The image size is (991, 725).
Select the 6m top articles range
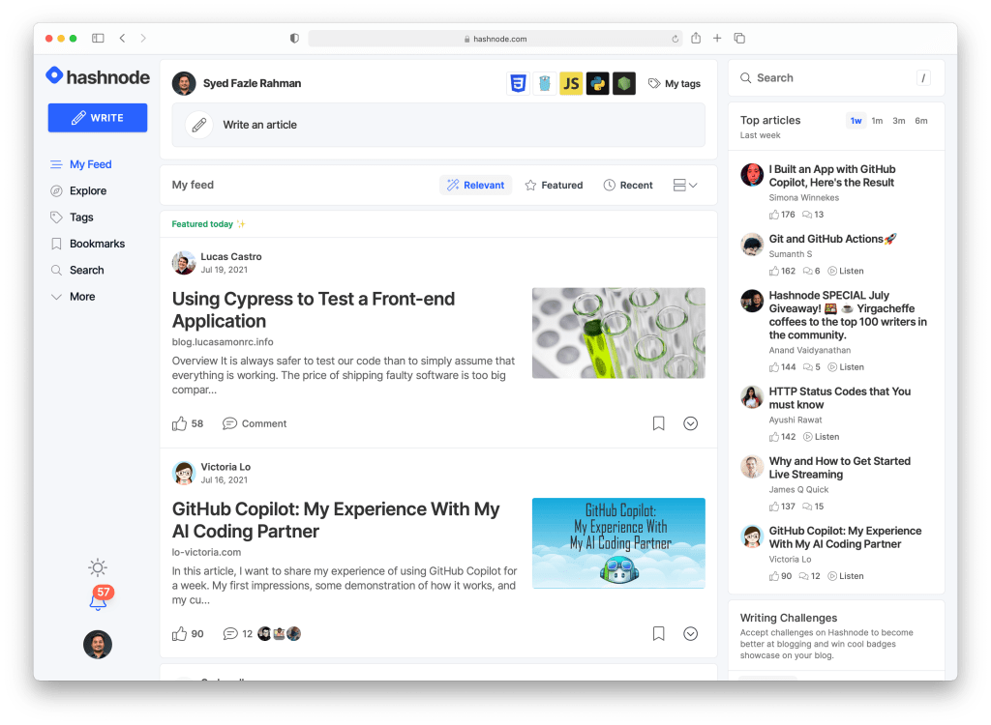tap(921, 121)
